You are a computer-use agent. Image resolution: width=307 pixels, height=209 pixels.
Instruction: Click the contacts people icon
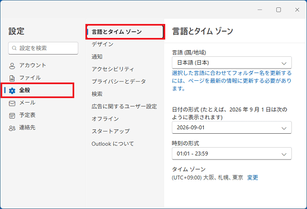tap(12, 128)
